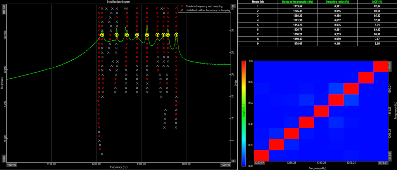
Task: Click the AutoMAC color scale bar
Action: (x=244, y=113)
